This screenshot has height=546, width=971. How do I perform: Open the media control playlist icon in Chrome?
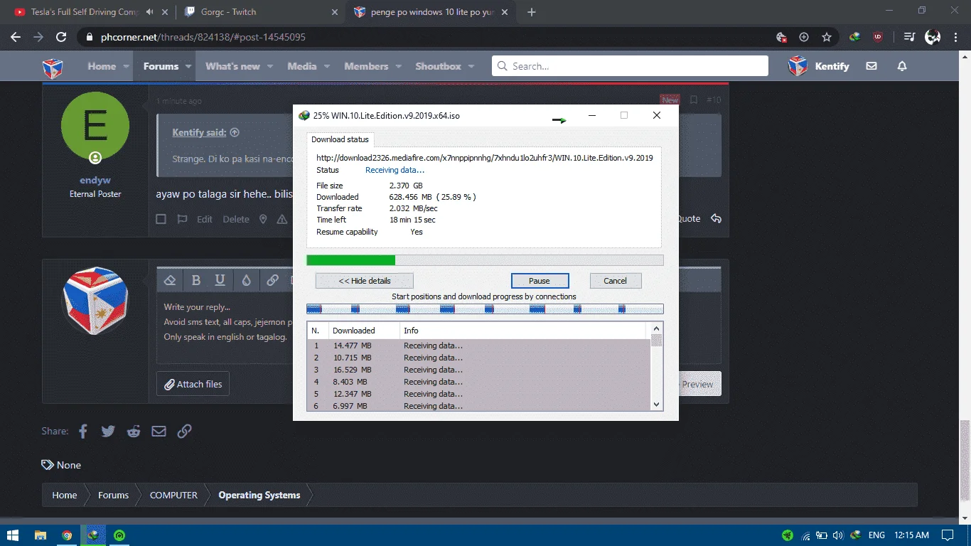[909, 37]
